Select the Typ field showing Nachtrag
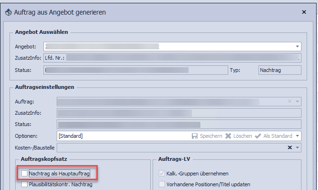 (x=279, y=70)
